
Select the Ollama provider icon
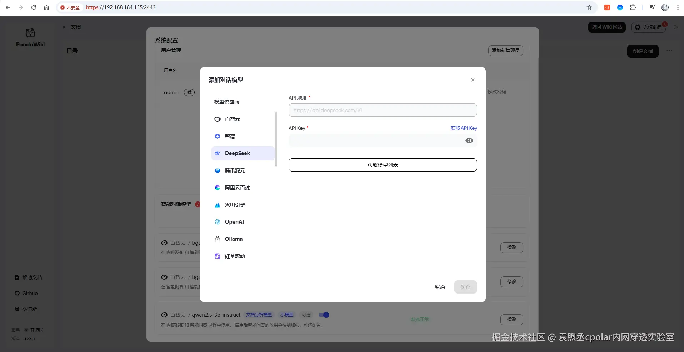218,239
